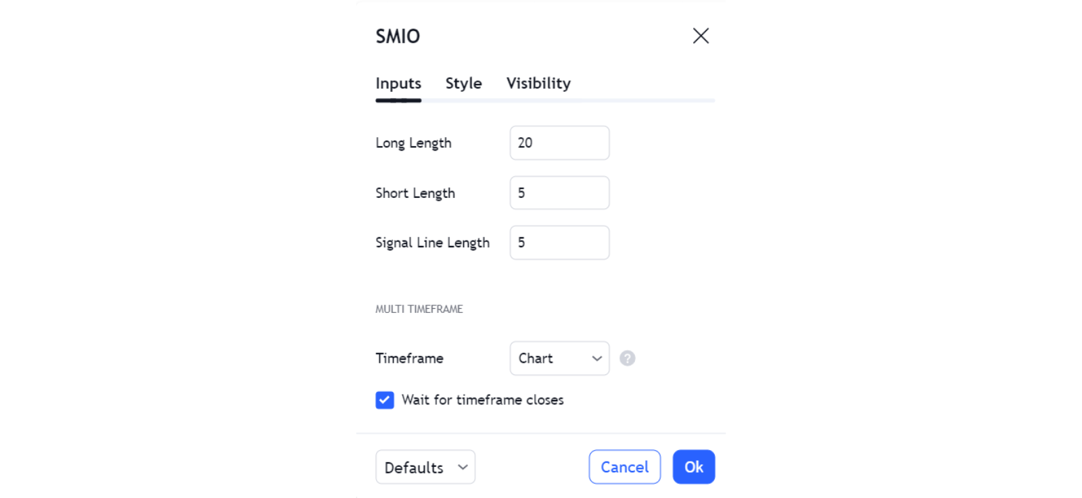This screenshot has height=498, width=1082.
Task: Switch to the Visibility tab
Action: click(x=538, y=83)
